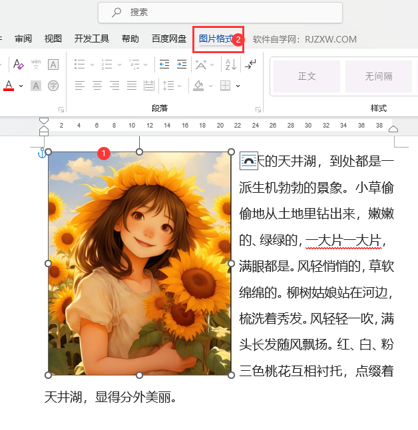Click the bottom-right image resize handle
The height and width of the screenshot is (430, 418).
click(x=231, y=375)
